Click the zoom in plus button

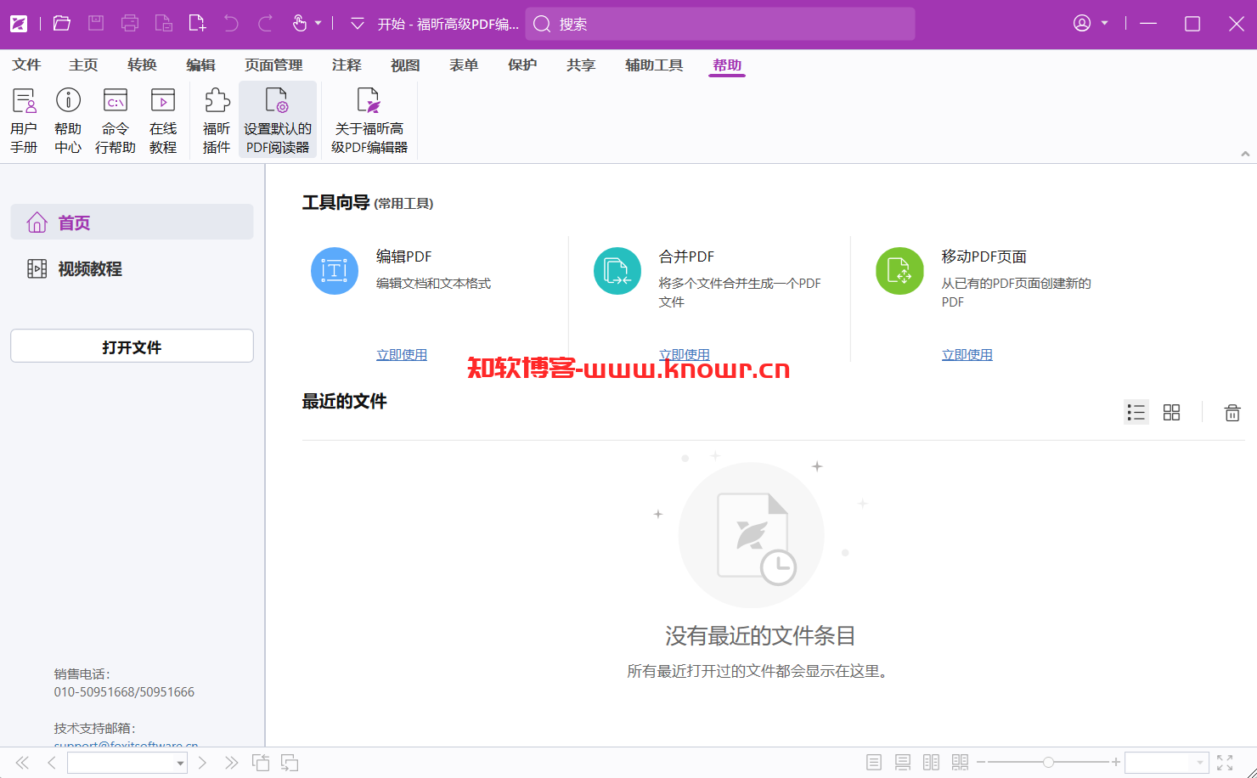pos(1116,763)
